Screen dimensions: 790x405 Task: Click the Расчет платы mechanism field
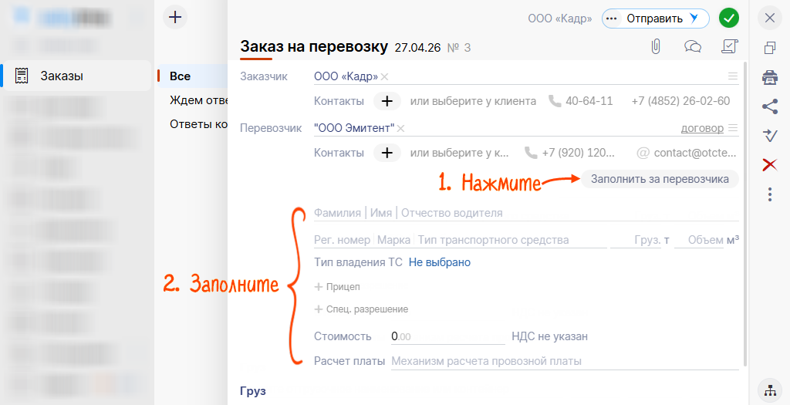(x=565, y=361)
